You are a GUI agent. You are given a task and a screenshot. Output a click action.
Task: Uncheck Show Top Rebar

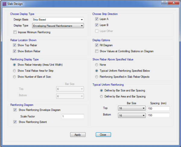[x=14, y=45]
